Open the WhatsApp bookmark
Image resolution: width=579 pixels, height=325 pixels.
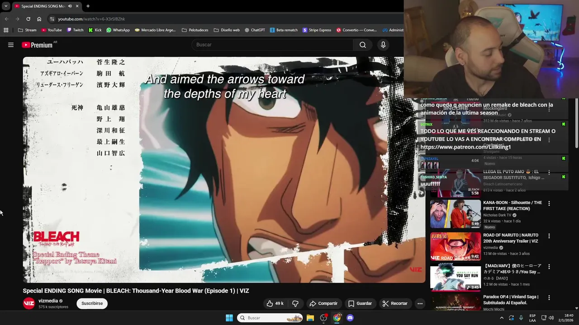tap(118, 30)
